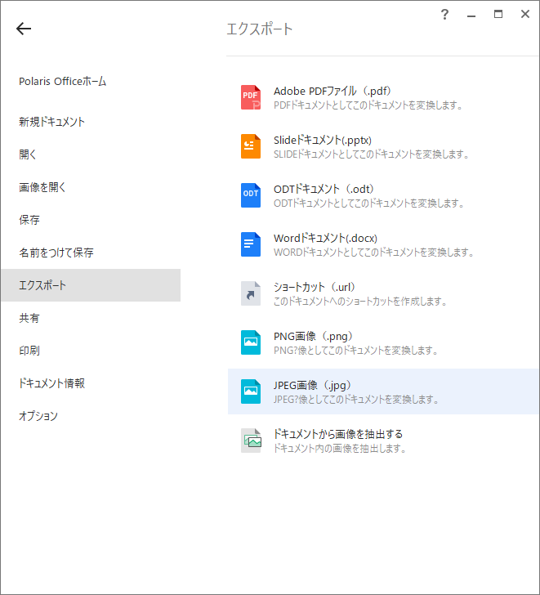Click description WORDドキュメントとしてこのドキュメントを変換します。

[x=374, y=252]
